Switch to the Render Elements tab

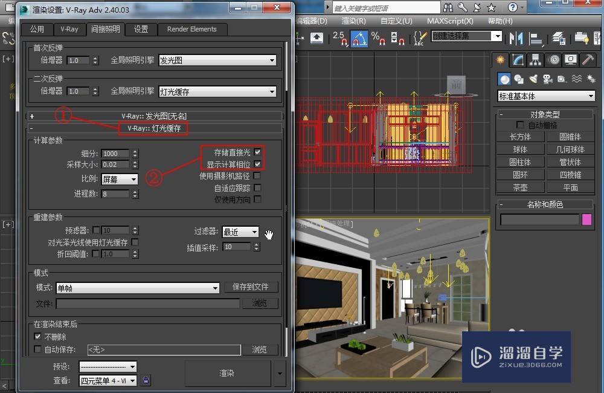192,29
